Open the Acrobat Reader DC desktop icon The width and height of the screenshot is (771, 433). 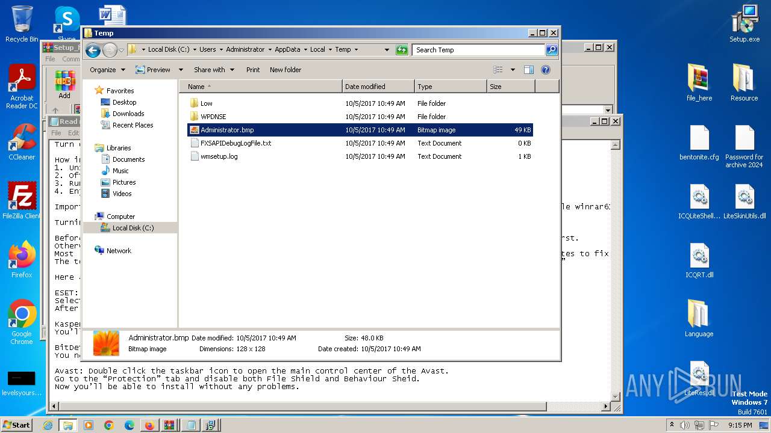click(22, 87)
